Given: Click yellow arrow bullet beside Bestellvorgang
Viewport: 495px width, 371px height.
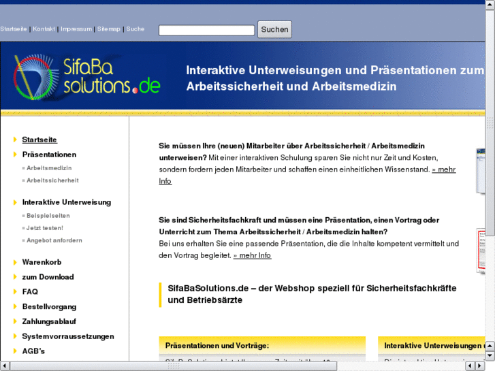Looking at the screenshot, I should 15,306.
